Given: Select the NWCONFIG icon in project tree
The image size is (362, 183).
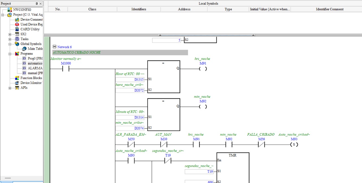Looking at the screenshot, I should click(x=10, y=10).
